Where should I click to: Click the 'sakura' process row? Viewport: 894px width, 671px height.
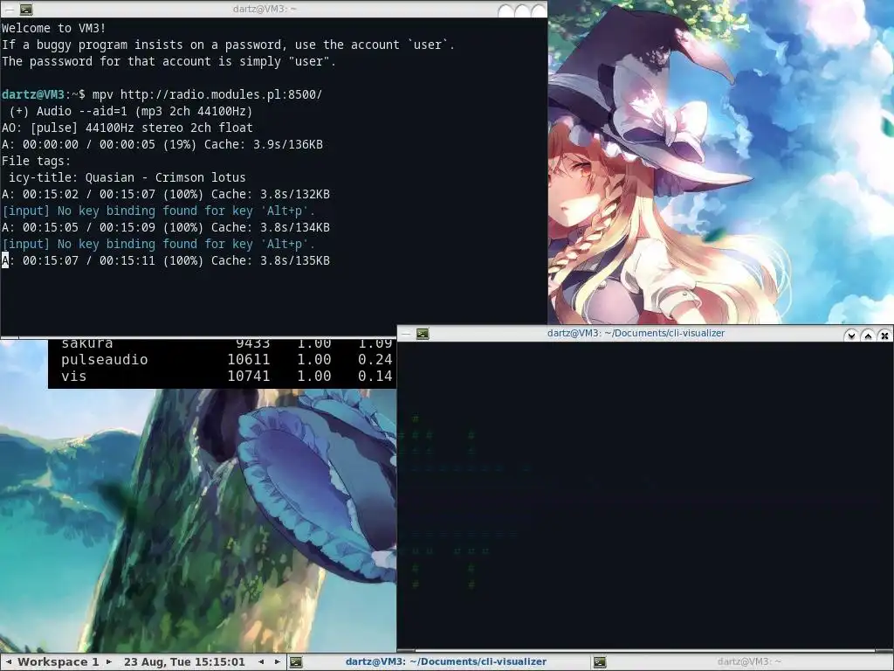[x=226, y=343]
